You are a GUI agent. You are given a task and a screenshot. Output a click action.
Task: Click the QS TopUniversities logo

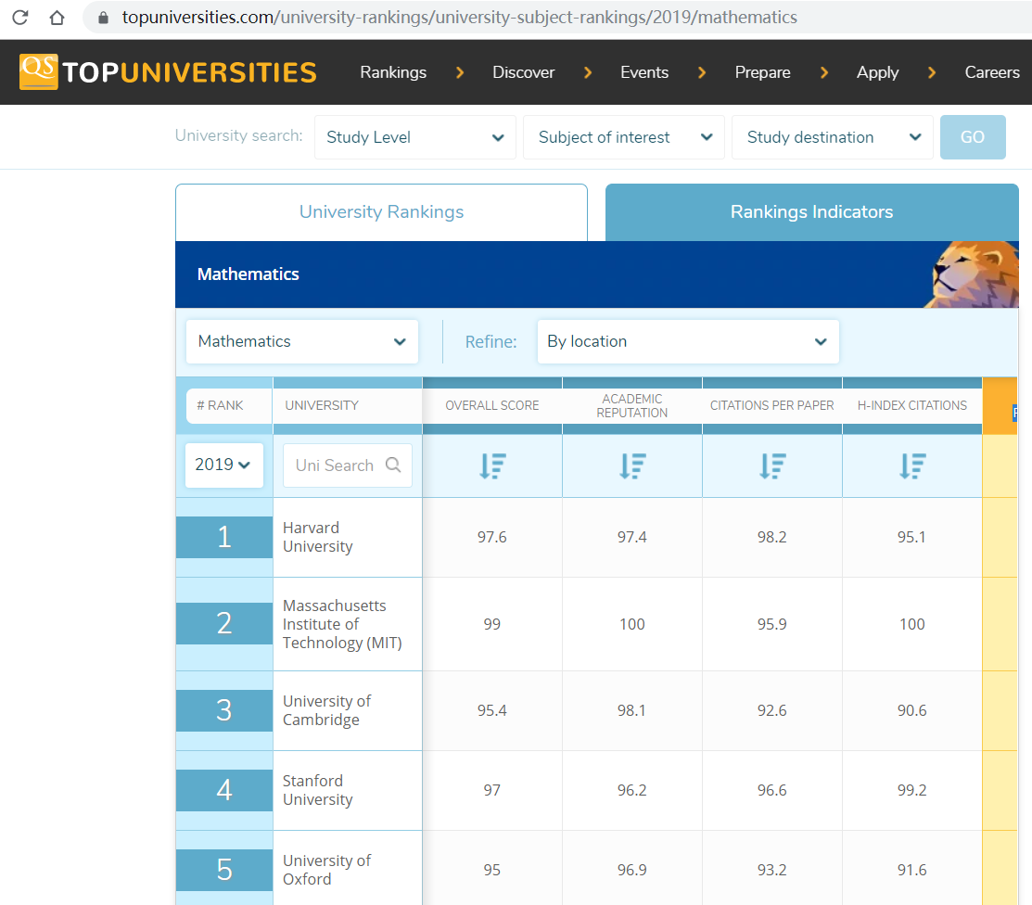click(x=168, y=72)
